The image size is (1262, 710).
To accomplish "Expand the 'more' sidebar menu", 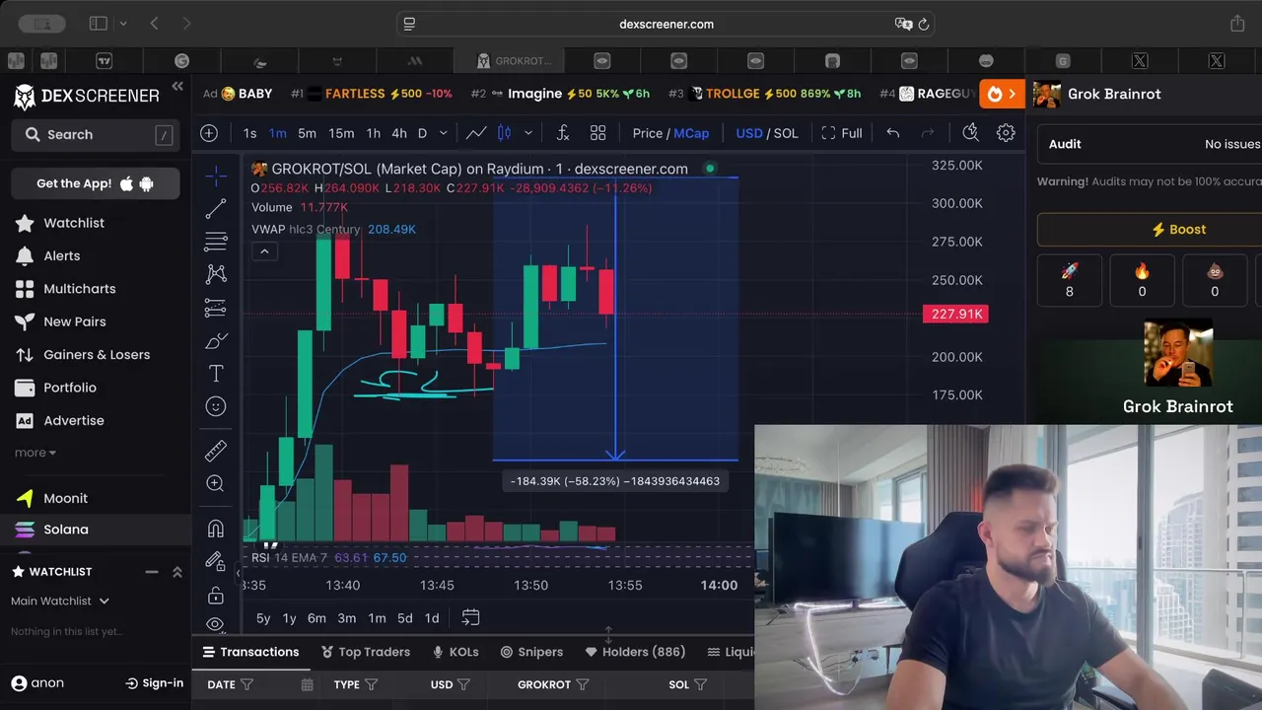I will point(35,453).
